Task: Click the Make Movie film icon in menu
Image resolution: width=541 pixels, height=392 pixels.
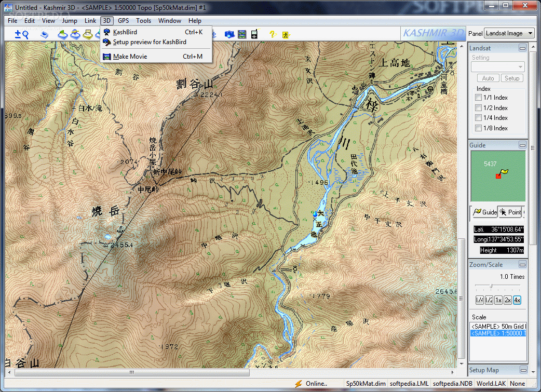Action: (x=107, y=57)
